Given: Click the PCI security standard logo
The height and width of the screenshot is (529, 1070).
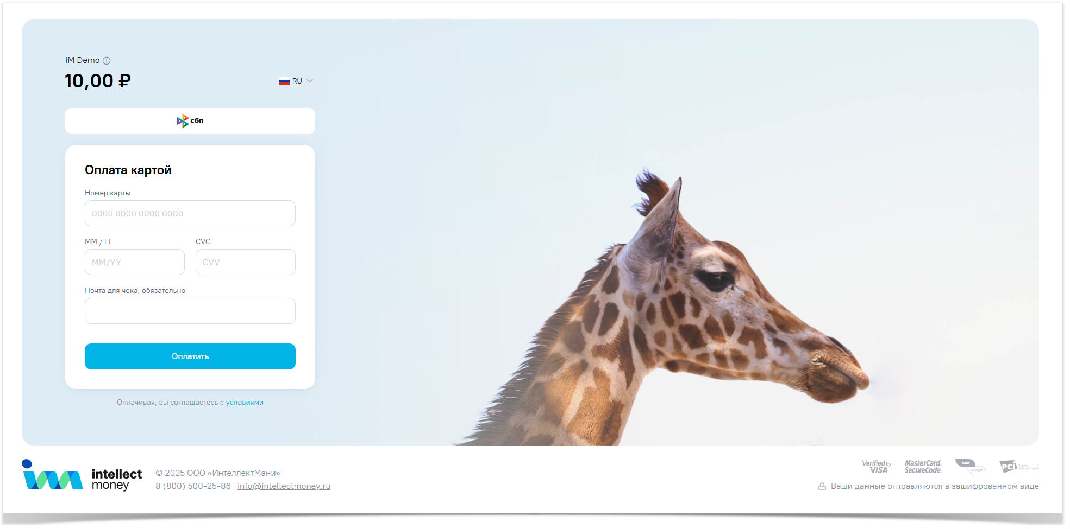Looking at the screenshot, I should coord(1019,467).
